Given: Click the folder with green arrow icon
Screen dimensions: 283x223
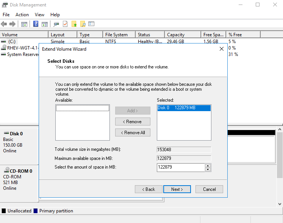Looking at the screenshot, I should pyautogui.click(x=74, y=24).
